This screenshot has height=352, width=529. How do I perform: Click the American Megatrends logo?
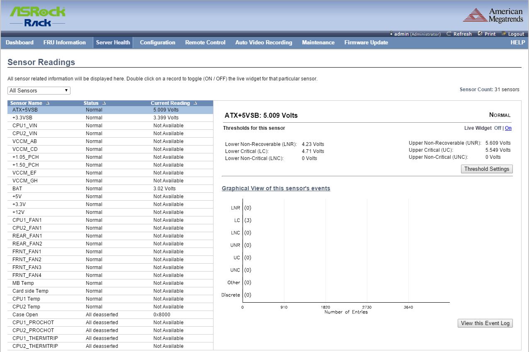point(493,15)
